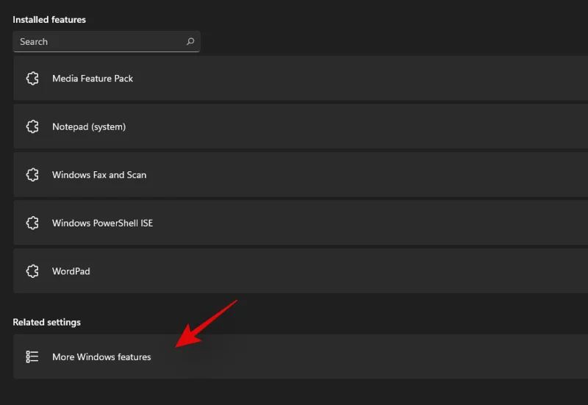This screenshot has width=588, height=405.
Task: Click the Notepad (system) feature icon
Action: click(x=32, y=127)
